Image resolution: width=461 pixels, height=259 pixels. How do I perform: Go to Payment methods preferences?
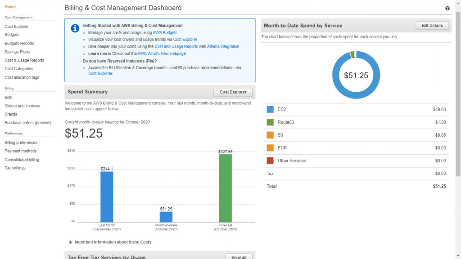[x=21, y=151]
